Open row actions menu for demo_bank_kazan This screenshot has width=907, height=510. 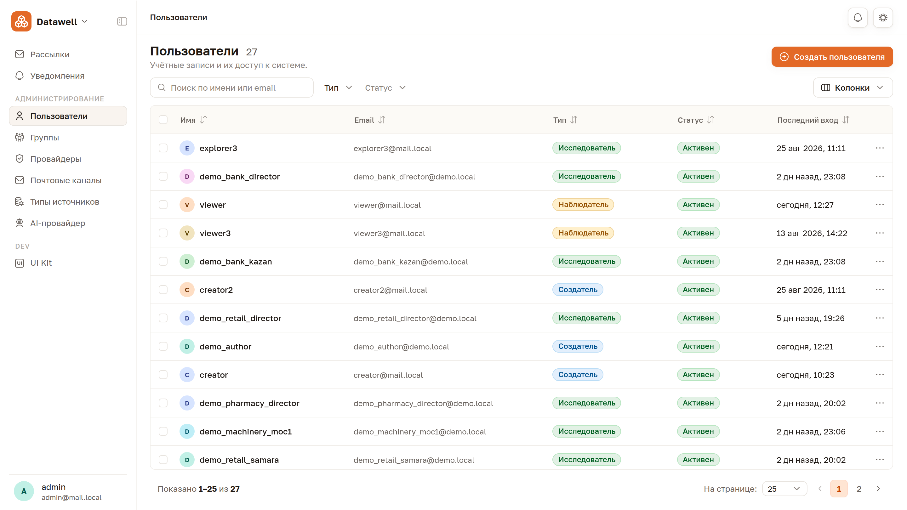pyautogui.click(x=880, y=262)
